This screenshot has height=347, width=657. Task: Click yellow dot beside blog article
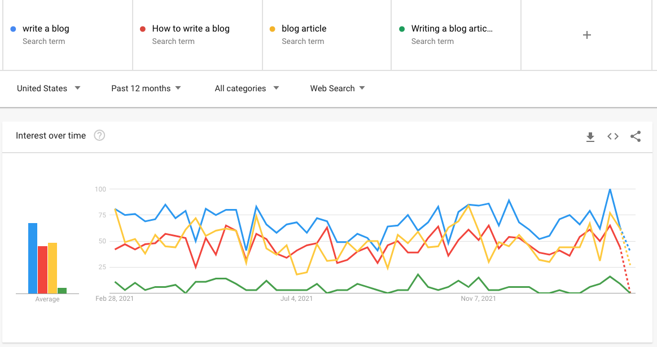coord(272,29)
